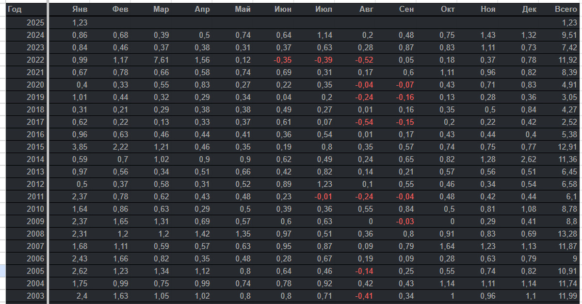Screen dimensions: 582x304
Task: Click August 2003 red value -0,41
Action: (x=364, y=296)
